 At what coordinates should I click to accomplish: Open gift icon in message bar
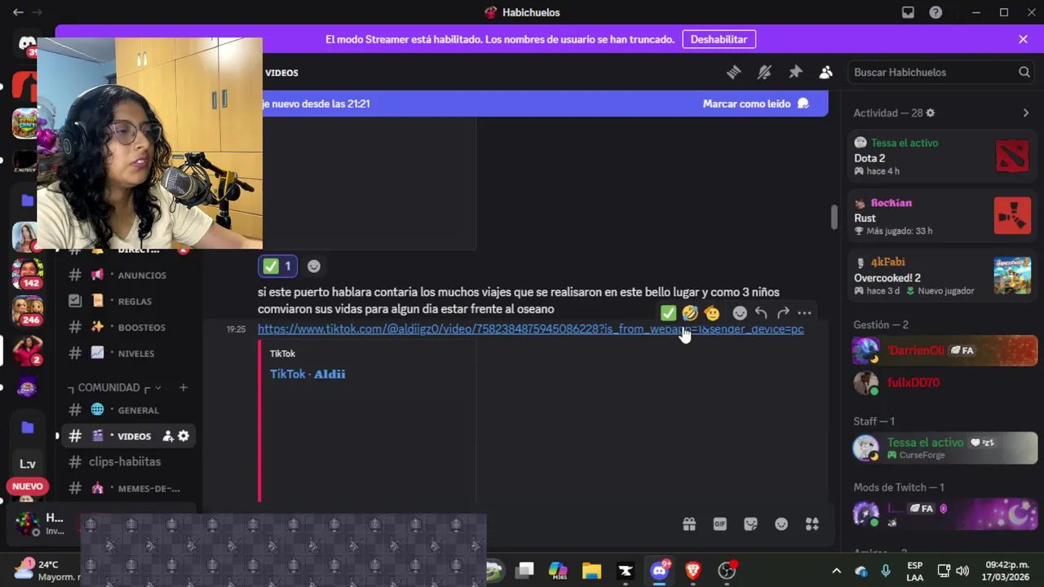[689, 524]
